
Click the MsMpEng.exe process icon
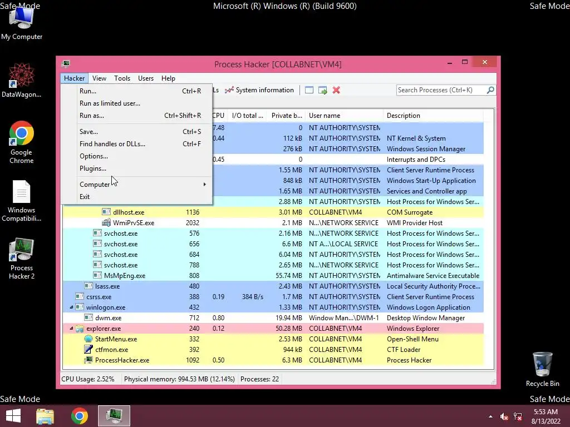[97, 275]
